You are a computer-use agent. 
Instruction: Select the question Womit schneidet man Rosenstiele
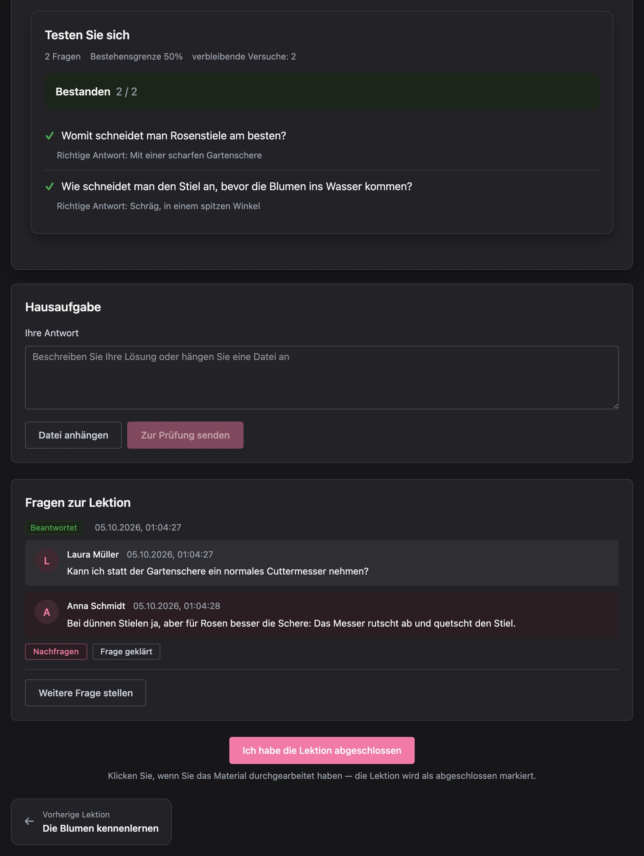click(174, 136)
